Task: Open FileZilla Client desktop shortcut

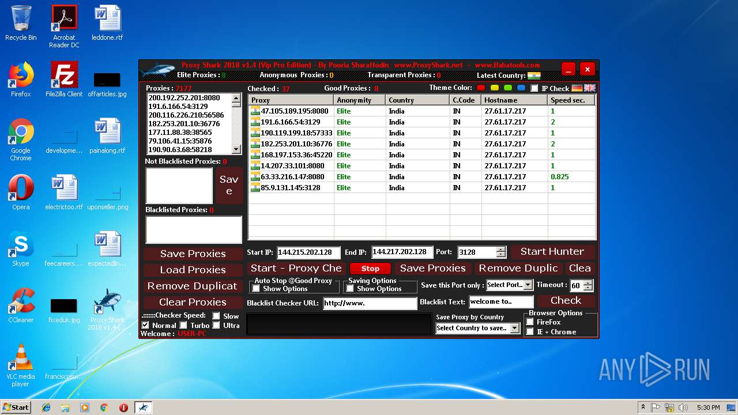Action: click(64, 80)
